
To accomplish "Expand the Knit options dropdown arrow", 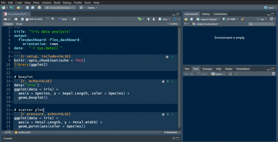I will 69,19.
